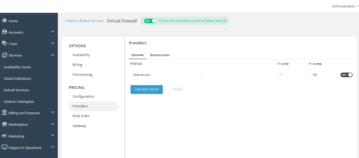359x158 pixels.
Task: Open the Root Disks pricing section
Action: pyautogui.click(x=81, y=116)
